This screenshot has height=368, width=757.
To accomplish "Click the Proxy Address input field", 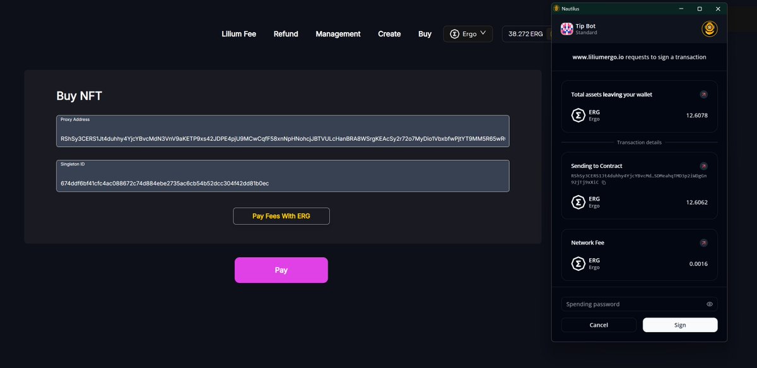I will tap(283, 131).
